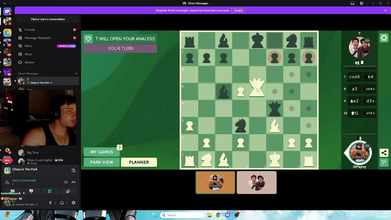The image size is (391, 220).
Task: Go to the Nitro page
Action: pyautogui.click(x=47, y=46)
